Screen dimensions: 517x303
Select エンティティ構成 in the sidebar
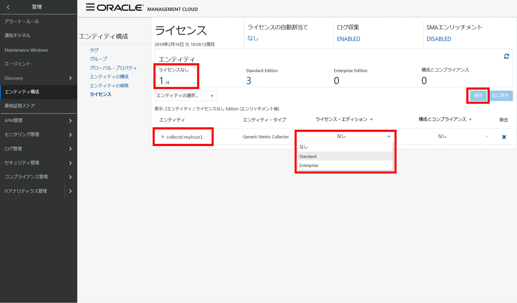(x=38, y=92)
